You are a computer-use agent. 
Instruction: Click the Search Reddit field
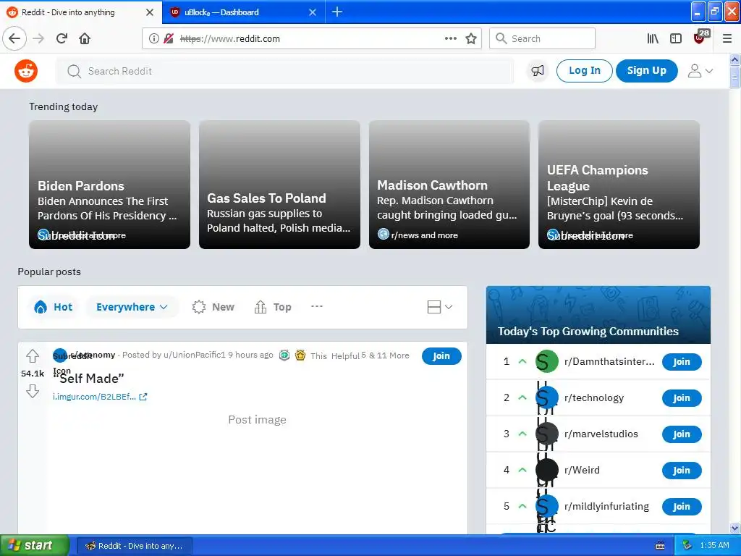[285, 71]
